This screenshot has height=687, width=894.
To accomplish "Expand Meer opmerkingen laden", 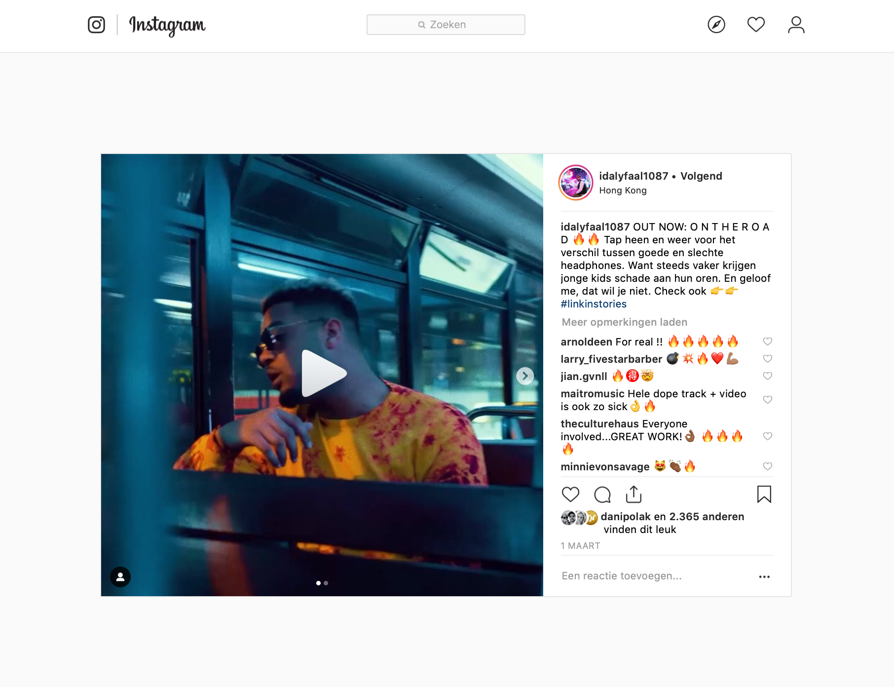I will pyautogui.click(x=624, y=322).
